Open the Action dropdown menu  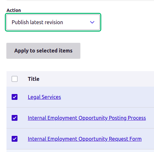coord(53,22)
